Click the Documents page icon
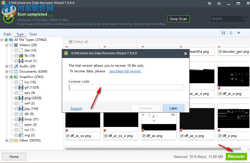Image resolution: width=250 pixels, height=163 pixels. pos(16,72)
